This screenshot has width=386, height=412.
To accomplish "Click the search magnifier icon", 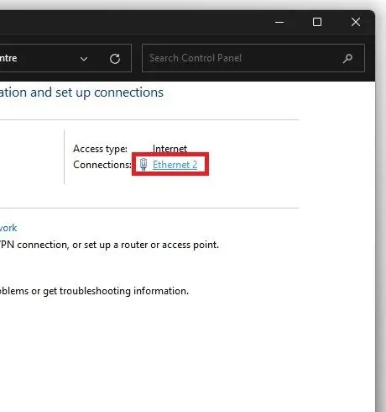I will click(347, 58).
